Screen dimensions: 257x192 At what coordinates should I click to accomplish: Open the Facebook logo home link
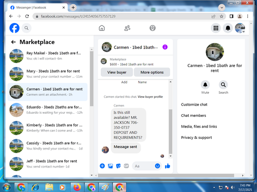coord(14,28)
